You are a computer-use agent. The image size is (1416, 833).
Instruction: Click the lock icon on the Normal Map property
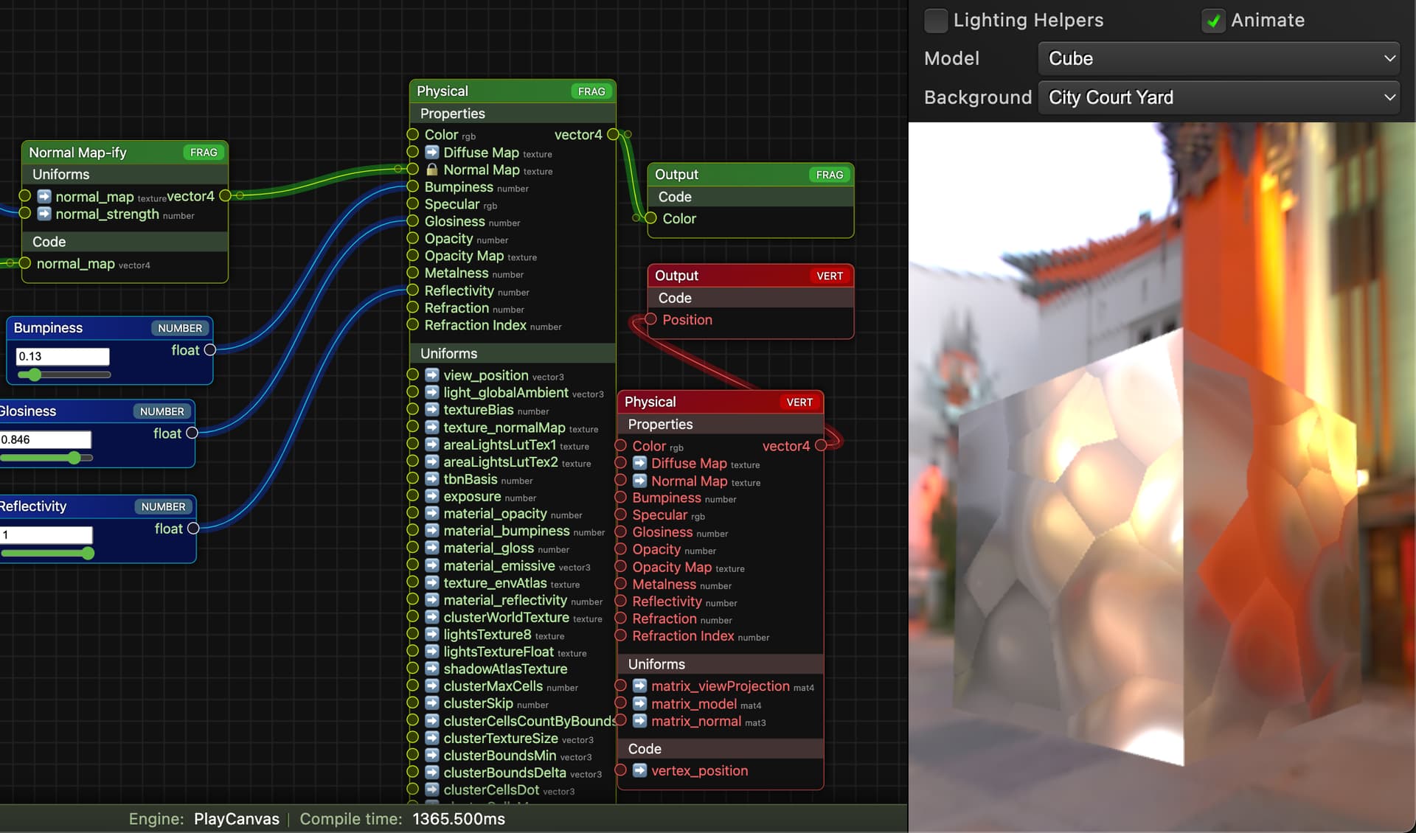431,170
